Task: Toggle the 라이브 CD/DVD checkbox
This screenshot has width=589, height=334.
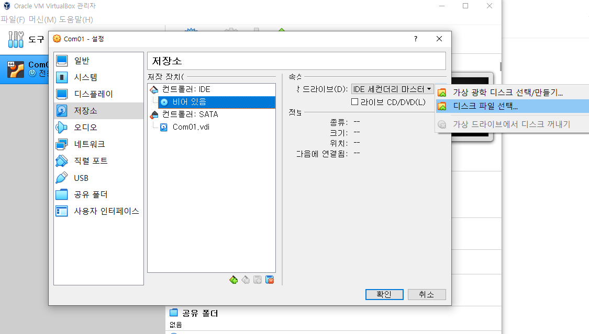Action: click(x=354, y=102)
